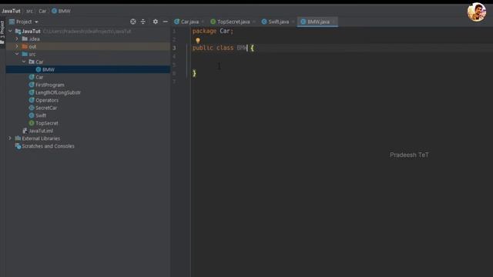Click the 'class' keyword in line 3
Image resolution: width=493 pixels, height=277 pixels.
tap(225, 48)
